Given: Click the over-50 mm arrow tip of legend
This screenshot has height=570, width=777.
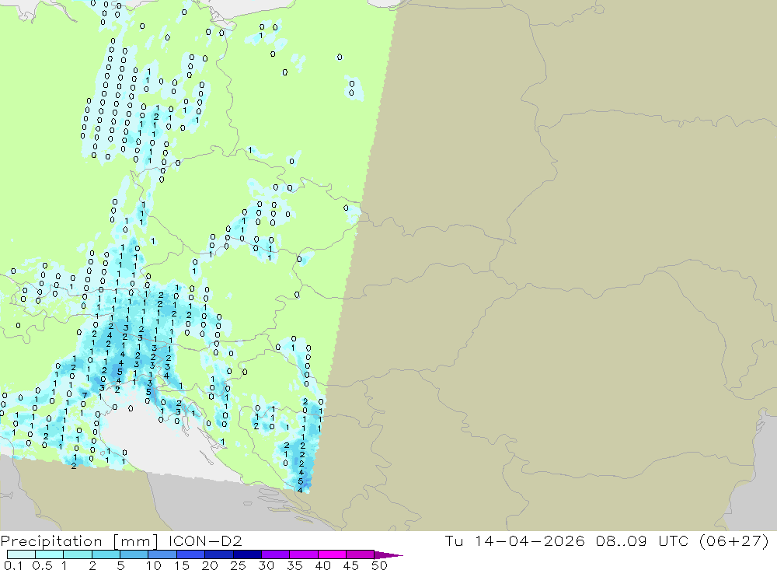Looking at the screenshot, I should pyautogui.click(x=388, y=554).
